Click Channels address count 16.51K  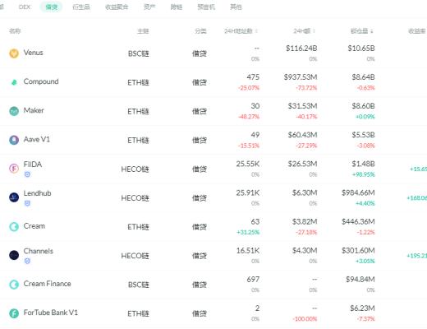tap(248, 250)
